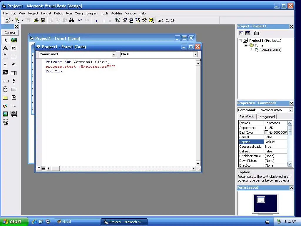Open the Project Explorer toolbar icon

pos(118,20)
